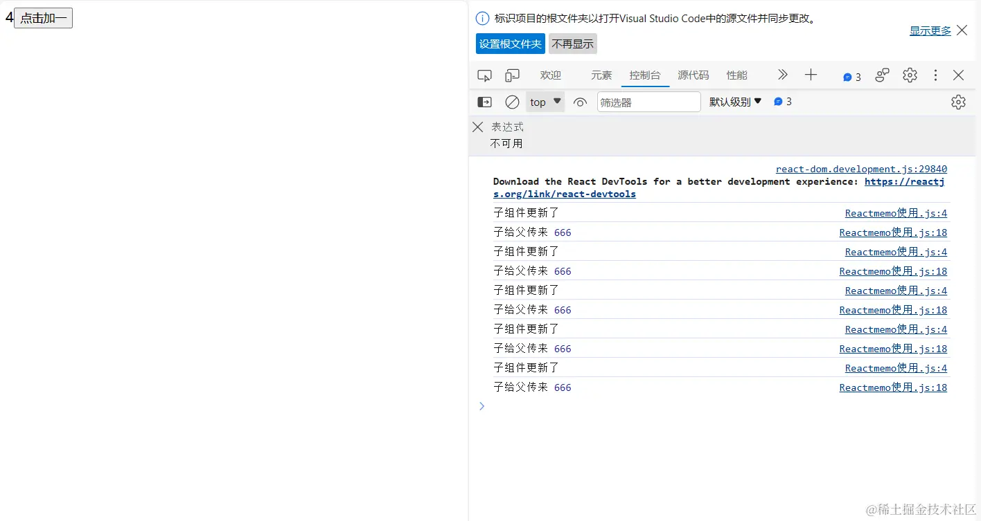981x521 pixels.
Task: Open the top context dropdown
Action: [x=545, y=102]
